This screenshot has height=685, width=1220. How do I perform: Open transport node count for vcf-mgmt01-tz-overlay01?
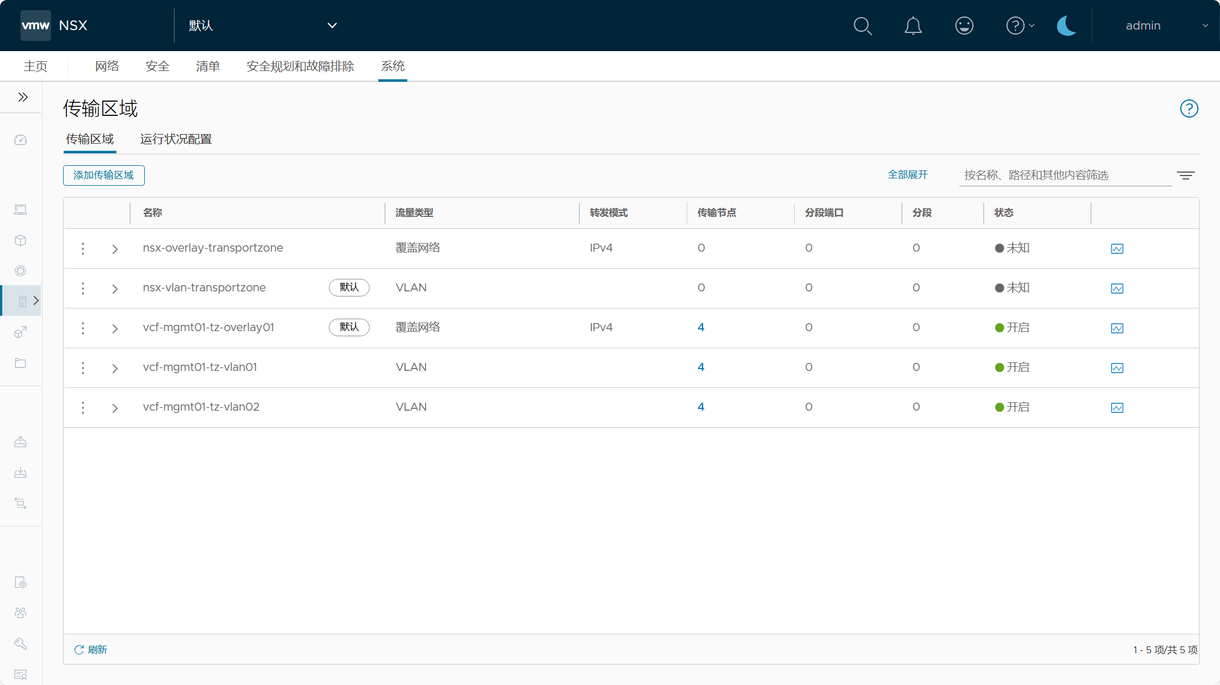coord(701,327)
